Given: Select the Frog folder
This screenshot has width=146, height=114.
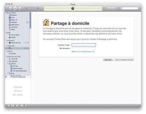Looking at the screenshot, I should coord(11,73).
